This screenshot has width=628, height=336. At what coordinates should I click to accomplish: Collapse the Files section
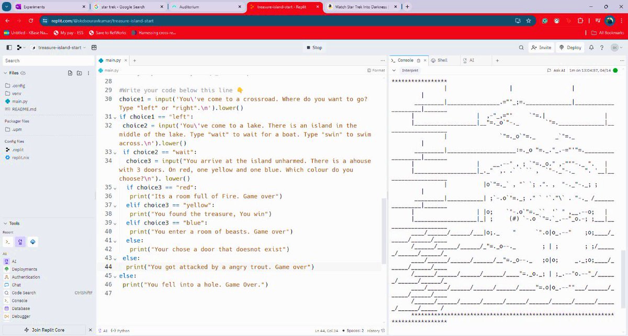point(6,73)
